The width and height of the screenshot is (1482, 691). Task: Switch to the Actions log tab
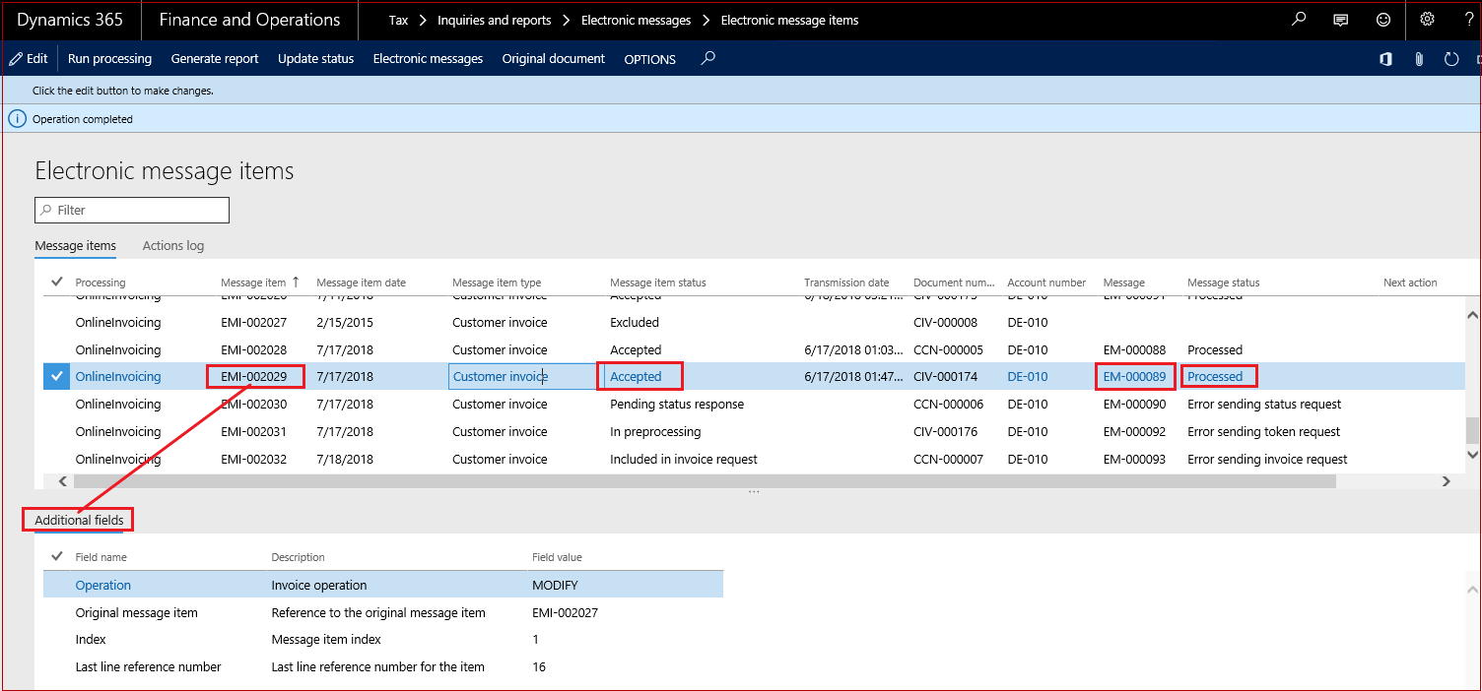pos(173,245)
